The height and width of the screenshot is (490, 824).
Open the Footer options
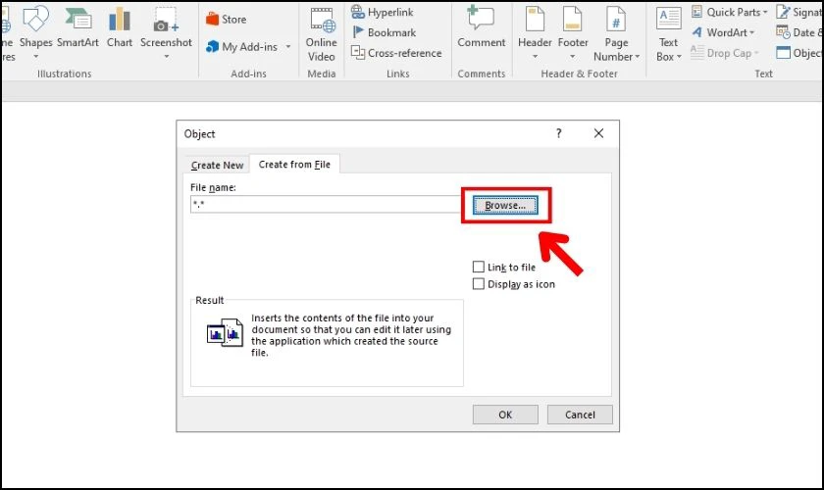tap(572, 31)
